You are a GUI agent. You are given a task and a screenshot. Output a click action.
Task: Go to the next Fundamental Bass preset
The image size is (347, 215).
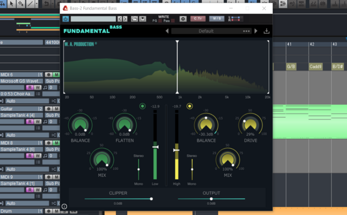(x=256, y=31)
